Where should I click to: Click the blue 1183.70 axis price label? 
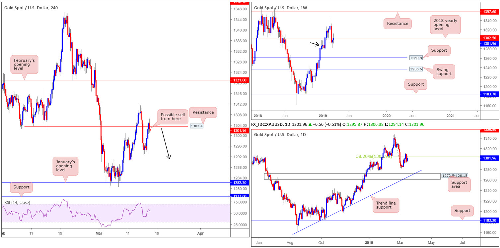pos(490,94)
